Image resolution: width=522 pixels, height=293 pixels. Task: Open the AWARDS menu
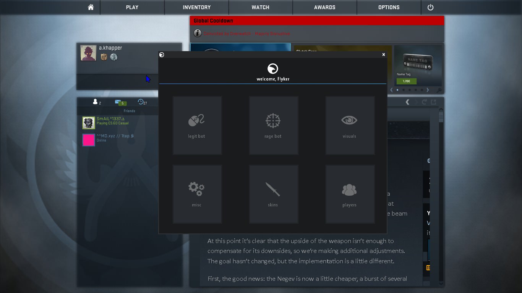point(325,7)
